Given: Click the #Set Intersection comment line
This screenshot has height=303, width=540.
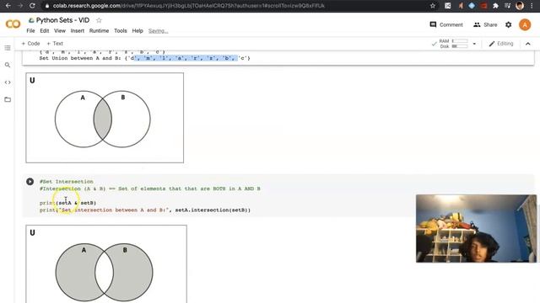Looking at the screenshot, I should click(66, 182).
